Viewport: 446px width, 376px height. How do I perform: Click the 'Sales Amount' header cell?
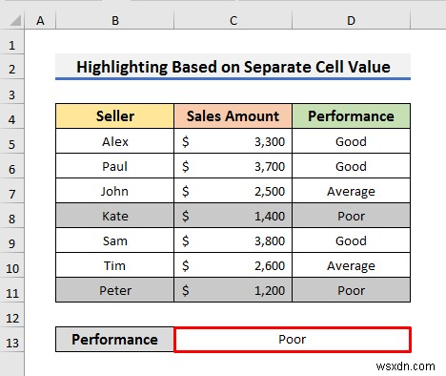tap(233, 116)
